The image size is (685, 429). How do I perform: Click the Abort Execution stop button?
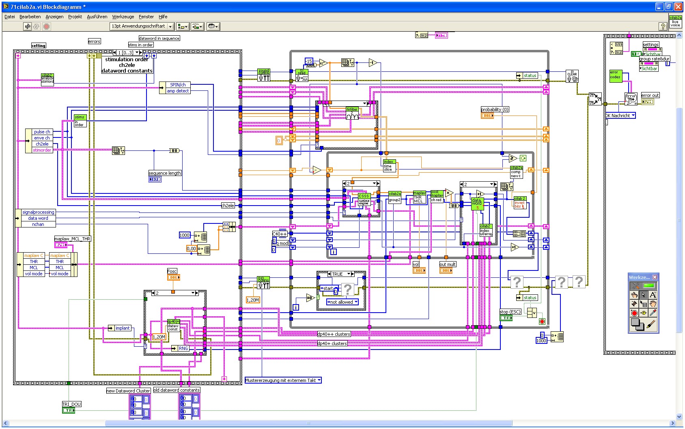pos(47,26)
